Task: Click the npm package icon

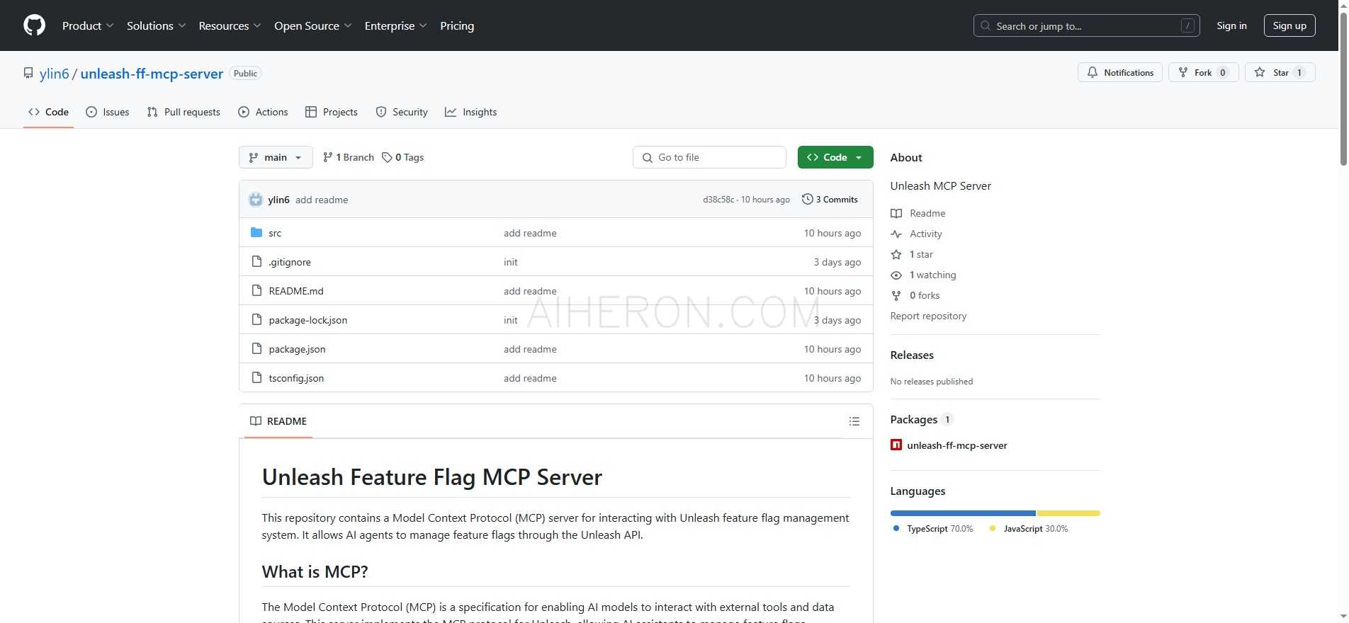Action: point(896,445)
